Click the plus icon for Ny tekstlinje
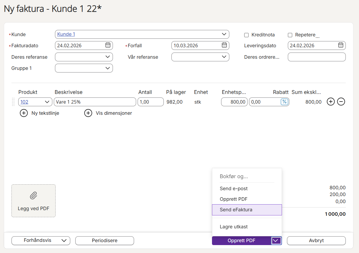359x253 pixels. coord(24,113)
